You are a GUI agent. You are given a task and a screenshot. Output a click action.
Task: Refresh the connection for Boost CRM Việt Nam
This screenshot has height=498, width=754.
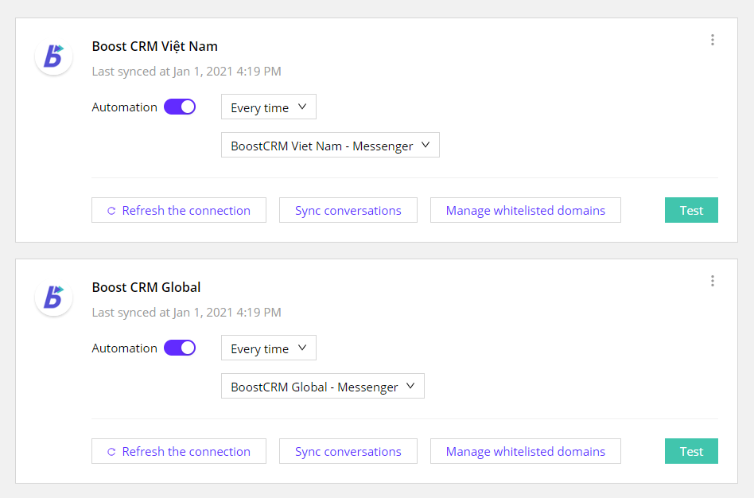tap(179, 210)
